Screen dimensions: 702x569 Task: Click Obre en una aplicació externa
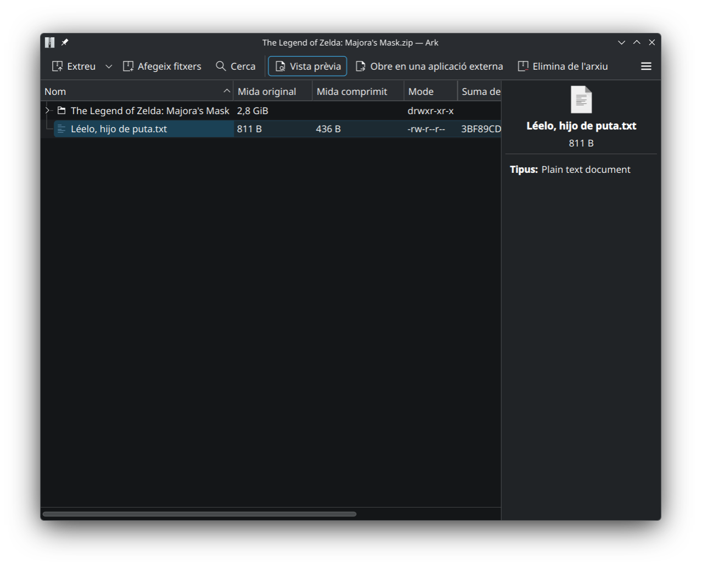coord(429,66)
